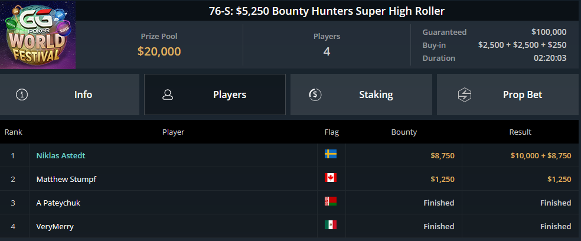Click the GGPoker World Festival logo
581x241 pixels.
(38, 35)
